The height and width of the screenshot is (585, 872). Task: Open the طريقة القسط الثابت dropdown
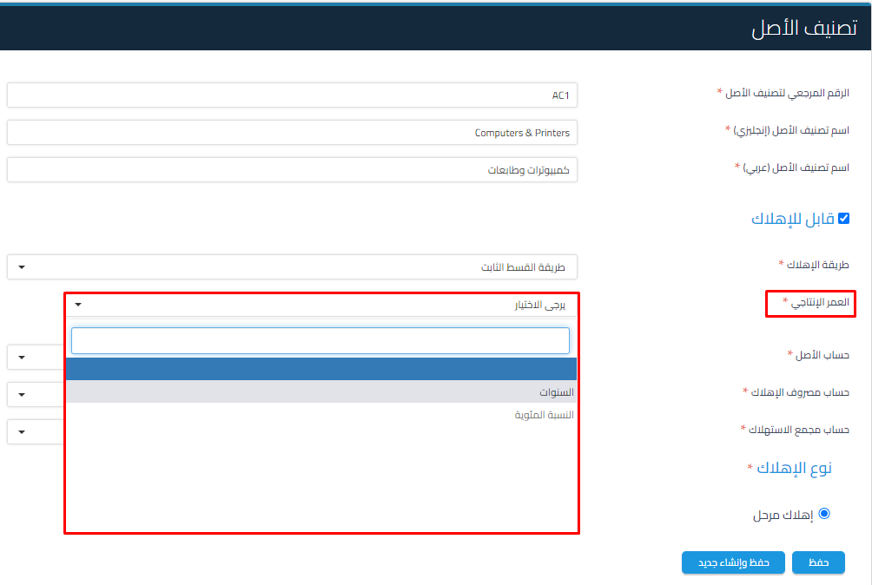(x=292, y=267)
